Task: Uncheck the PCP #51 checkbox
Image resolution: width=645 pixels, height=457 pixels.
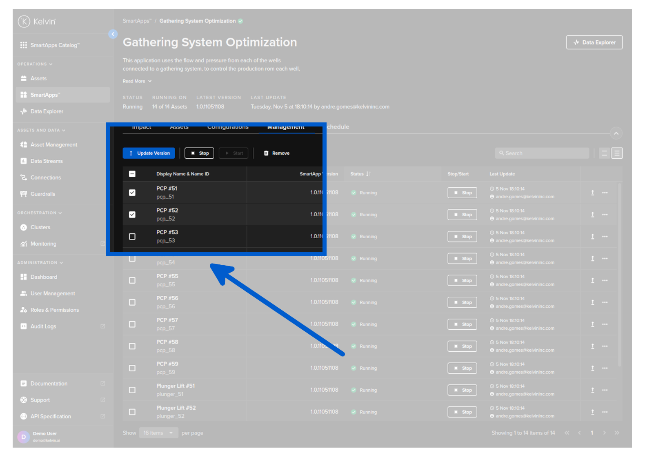Action: coord(132,193)
